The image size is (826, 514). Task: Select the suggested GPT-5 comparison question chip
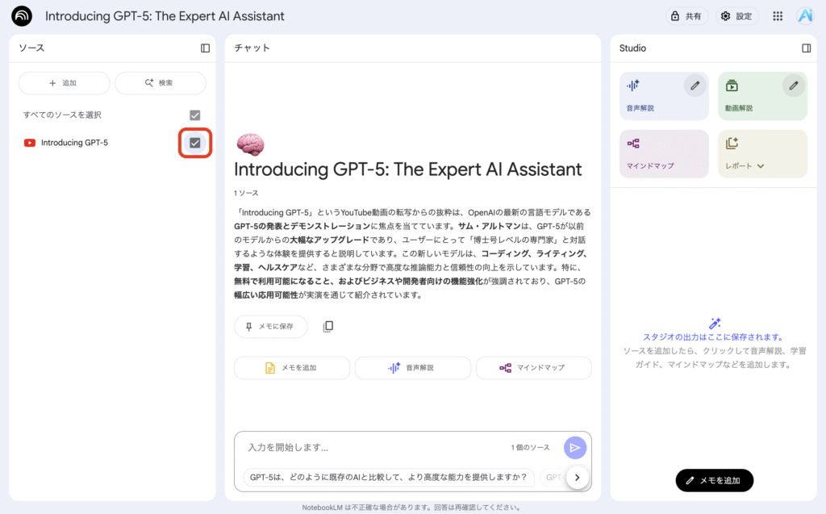[388, 477]
